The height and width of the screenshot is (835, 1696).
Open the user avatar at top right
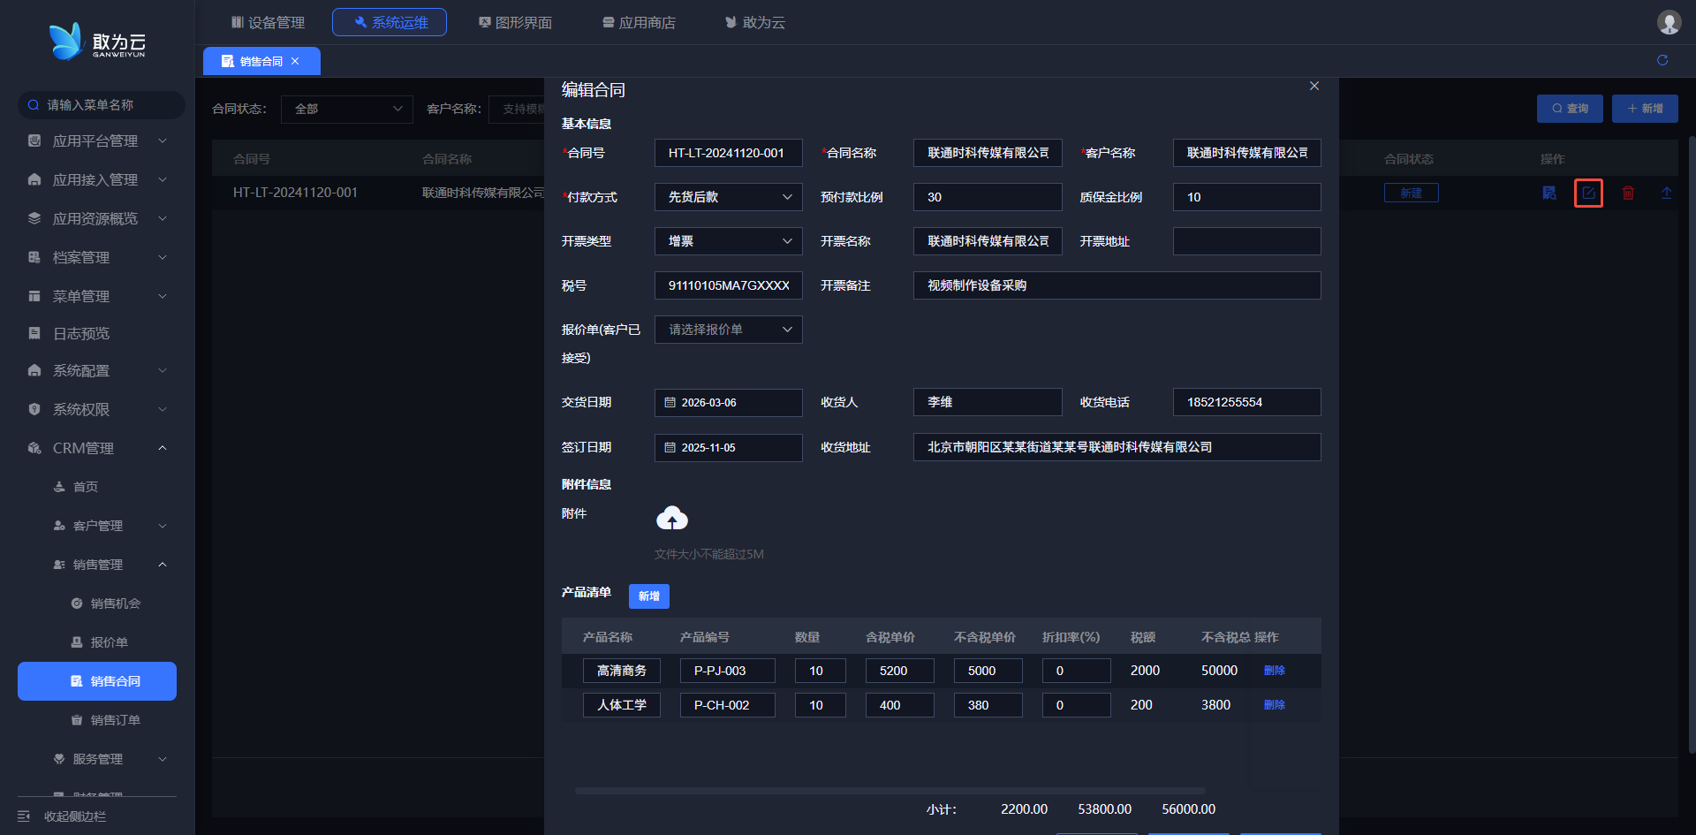1669,22
